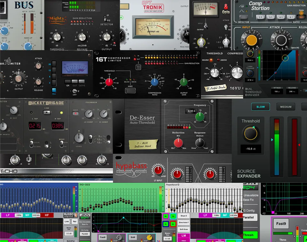307x242 pixels.
Task: Click the green Frequency knob on De-Esser
Action: click(200, 117)
